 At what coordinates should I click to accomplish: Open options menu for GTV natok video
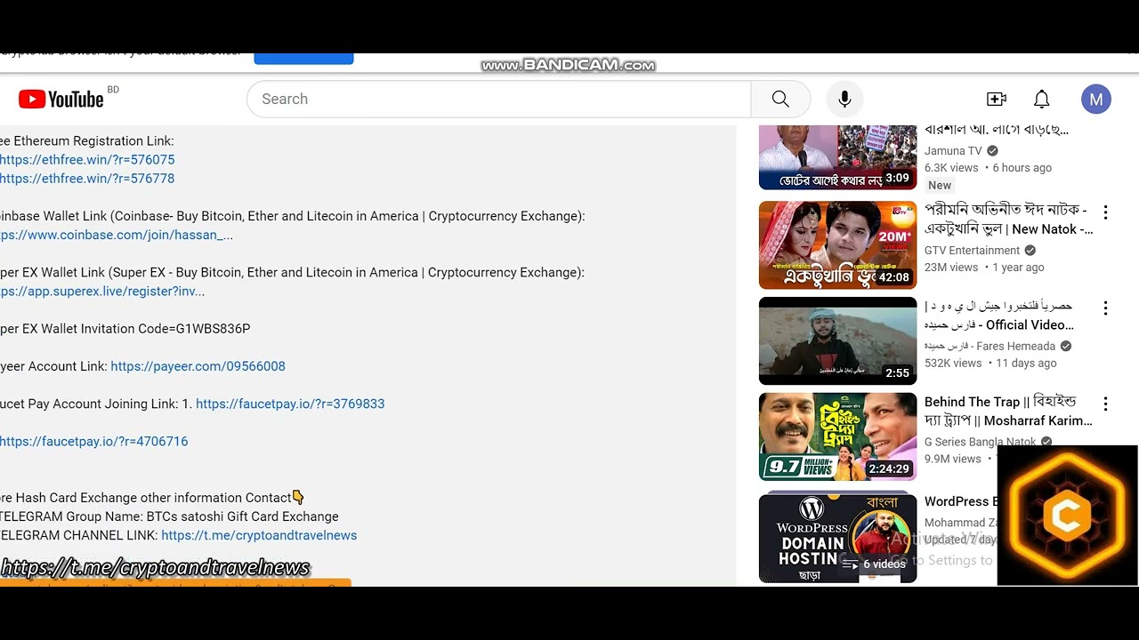click(x=1105, y=212)
